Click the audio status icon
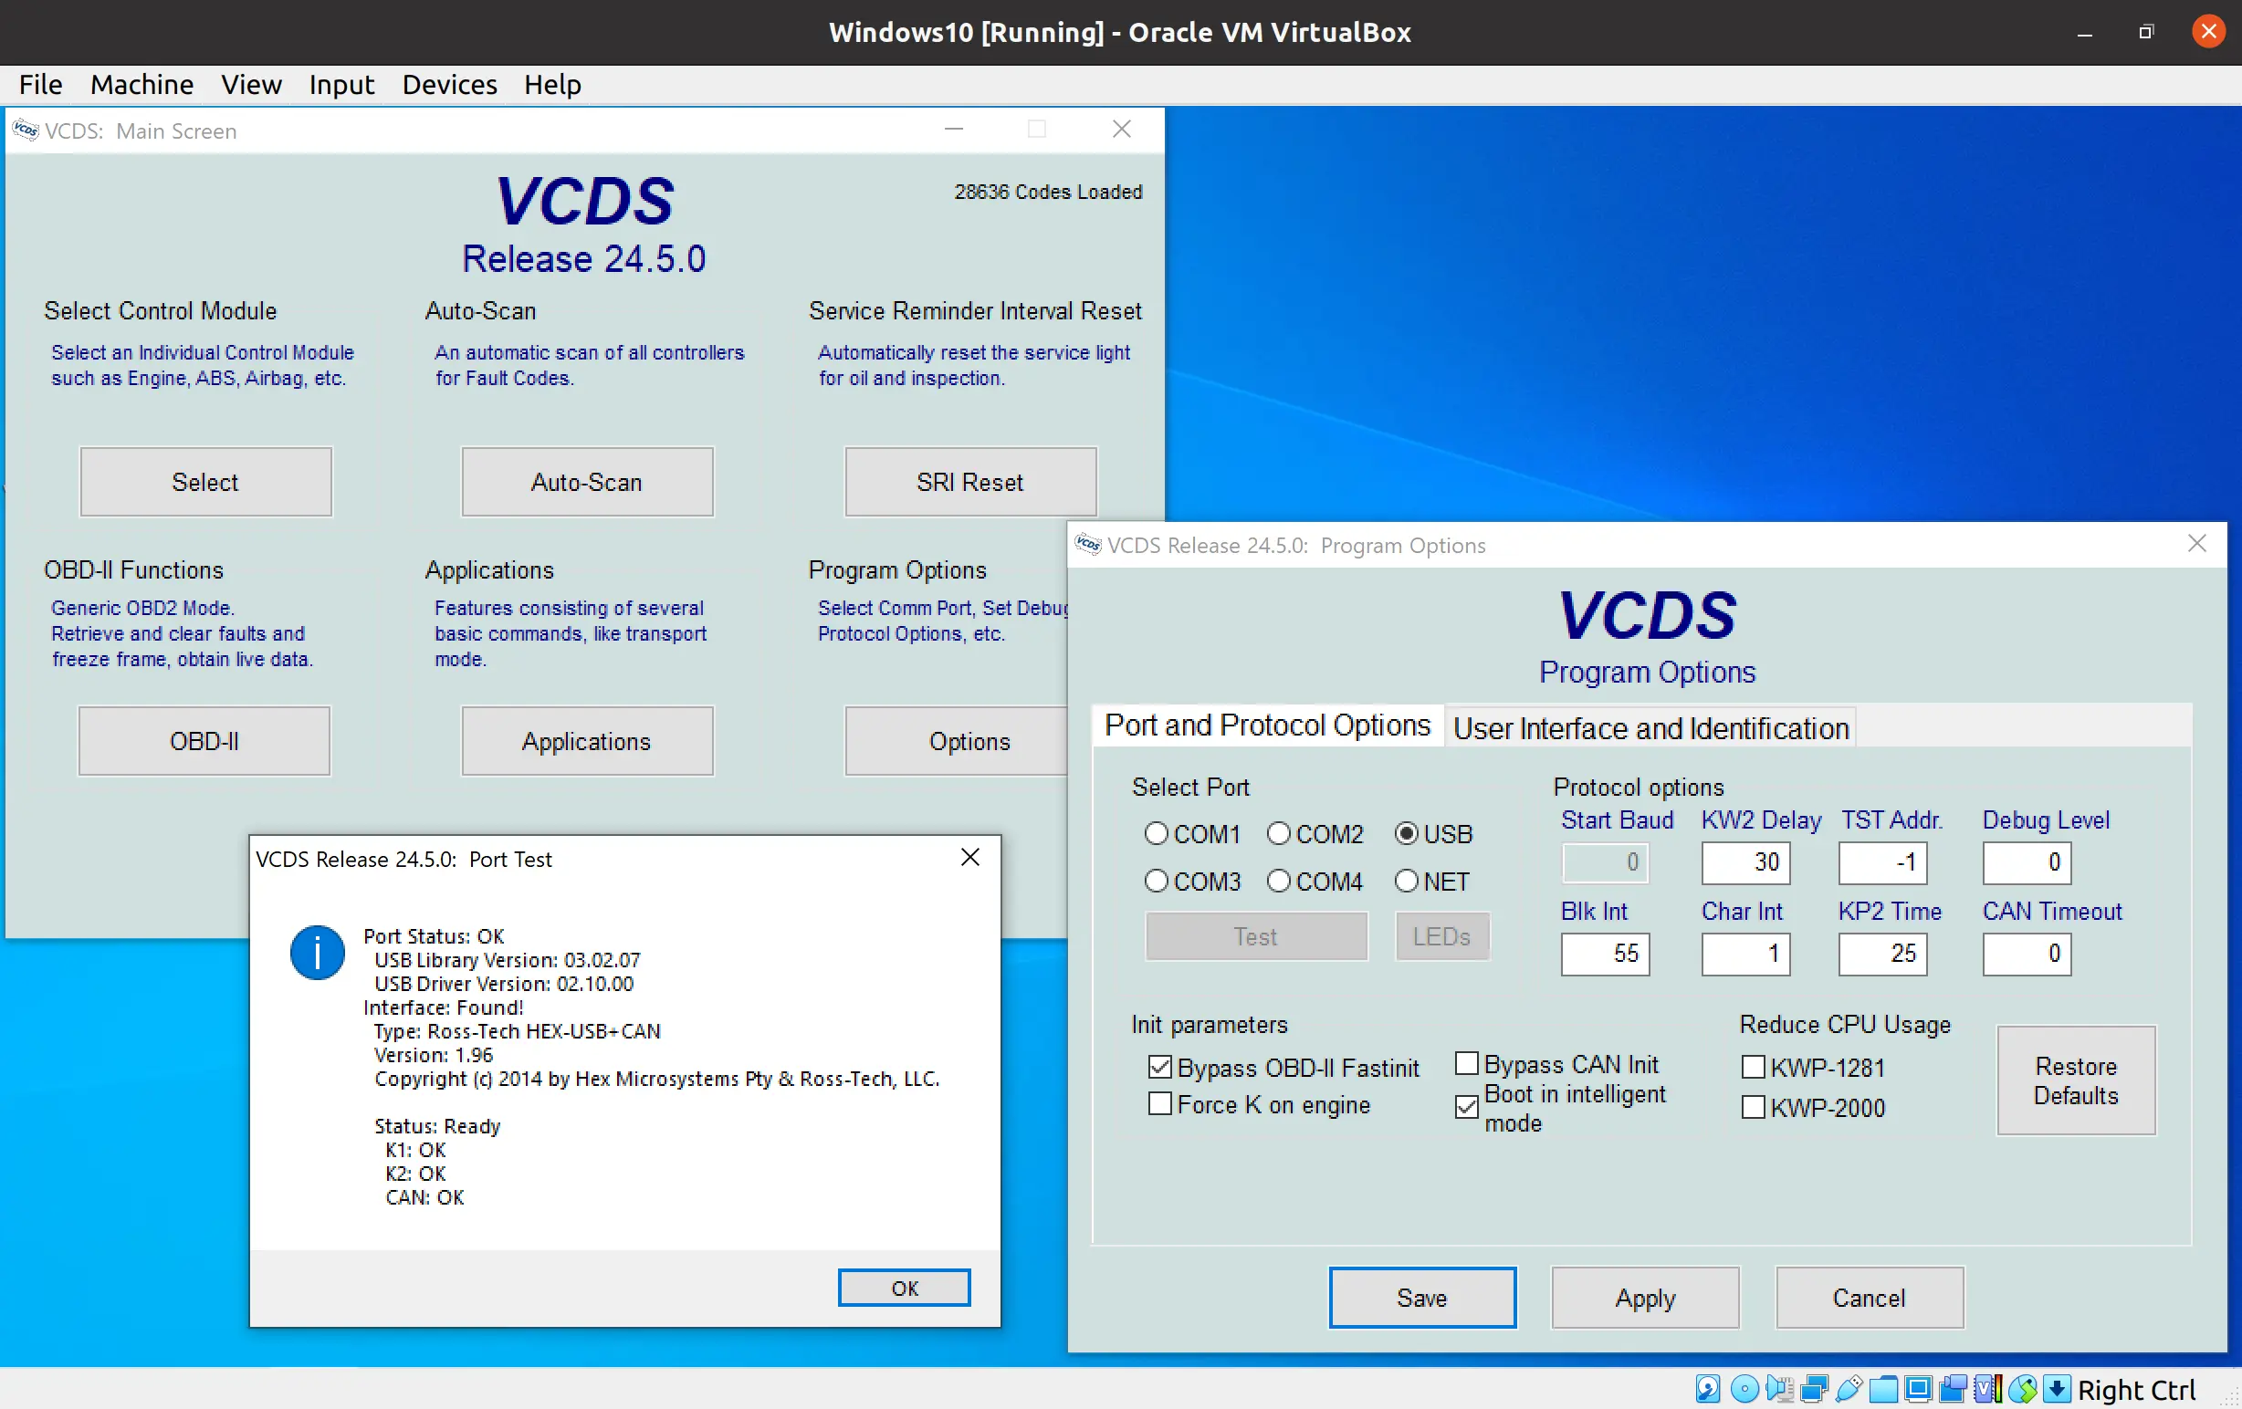 click(x=1779, y=1390)
